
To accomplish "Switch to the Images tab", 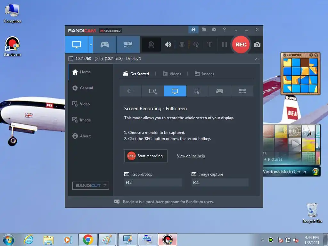I will click(204, 74).
